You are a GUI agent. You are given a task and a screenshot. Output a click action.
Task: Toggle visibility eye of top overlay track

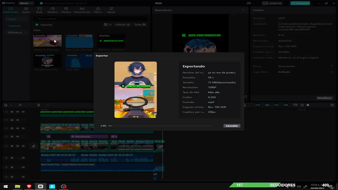17,112
